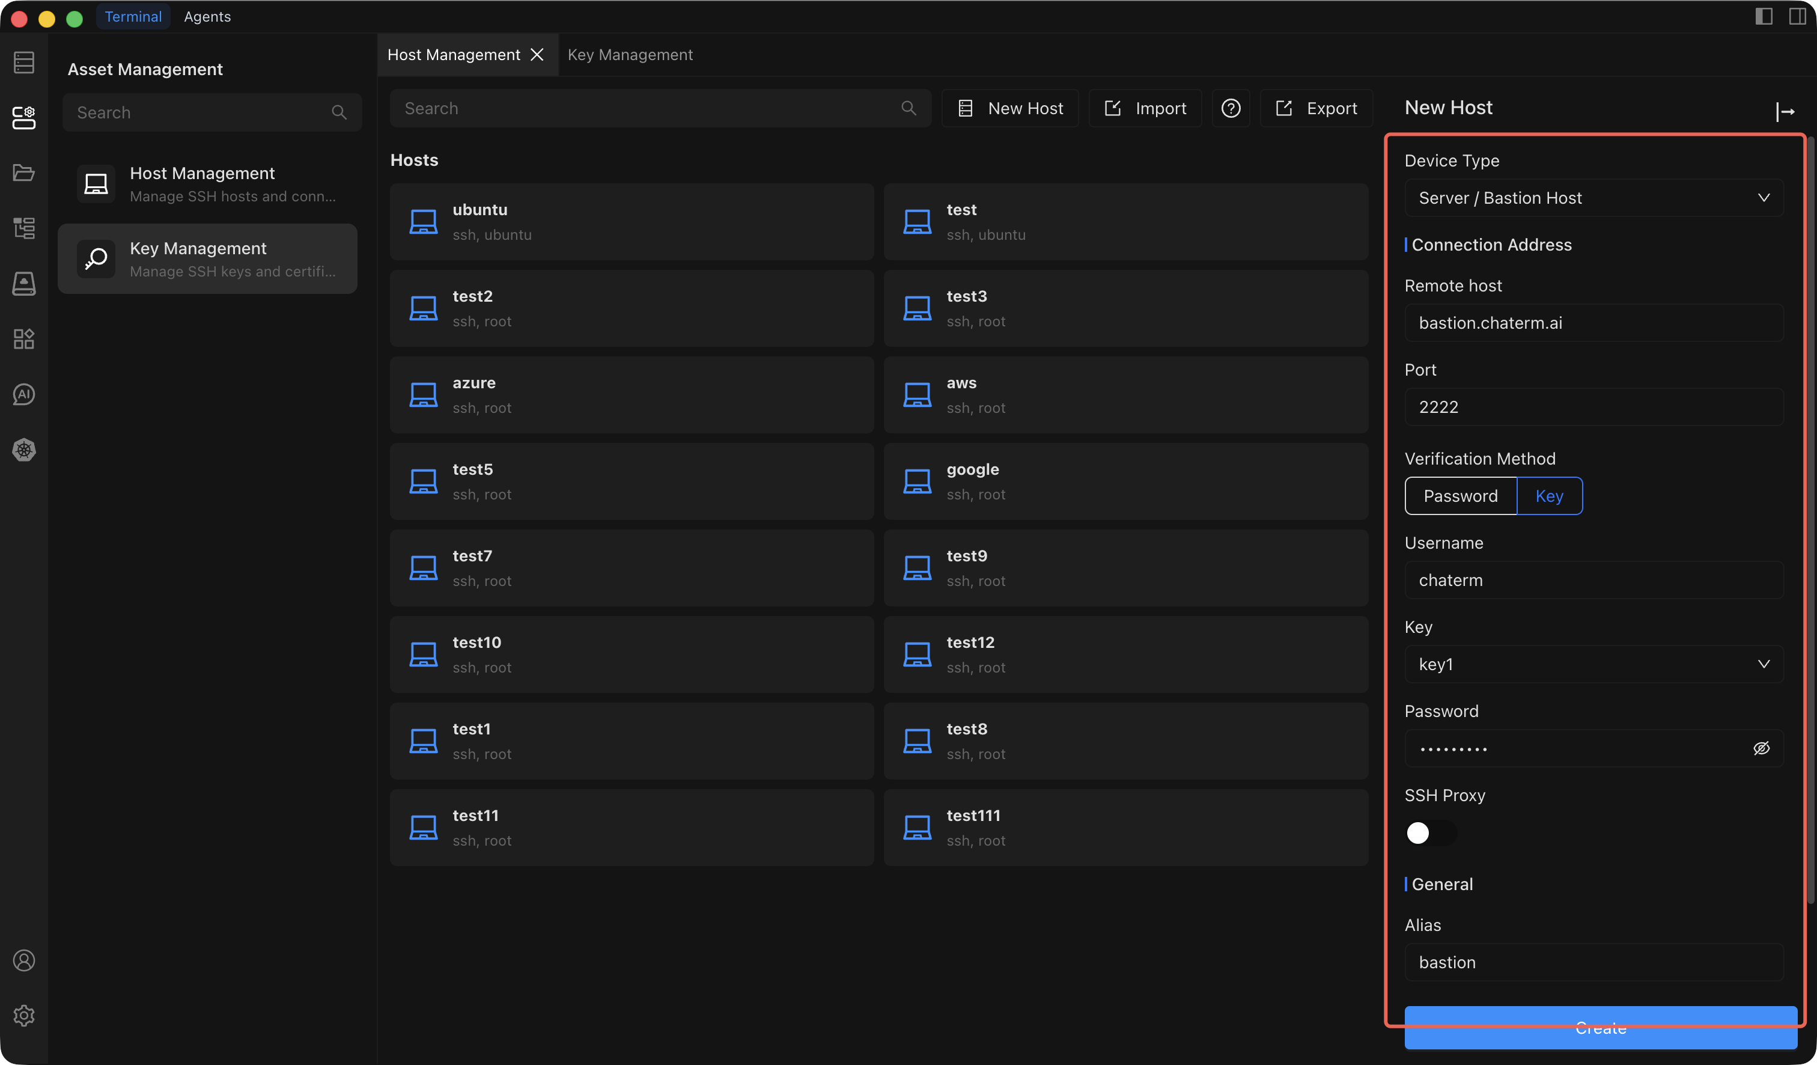Click the New Host form scrollbar
The width and height of the screenshot is (1817, 1065).
pyautogui.click(x=1810, y=519)
